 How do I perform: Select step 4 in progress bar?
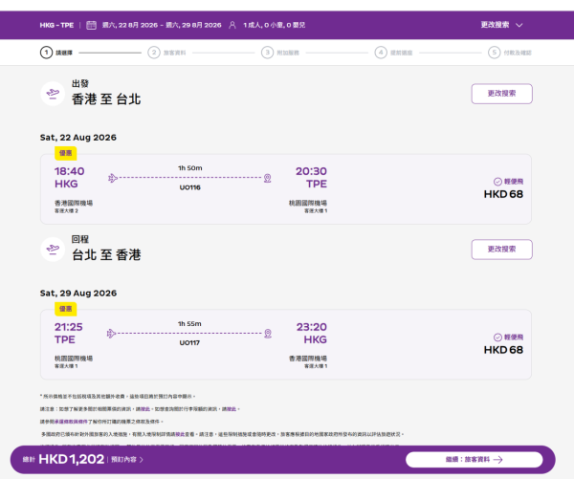tap(394, 53)
